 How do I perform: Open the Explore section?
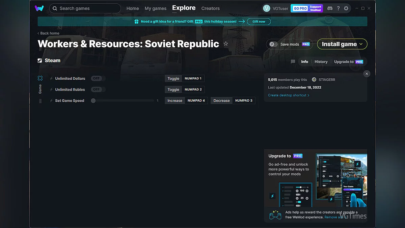point(184,8)
